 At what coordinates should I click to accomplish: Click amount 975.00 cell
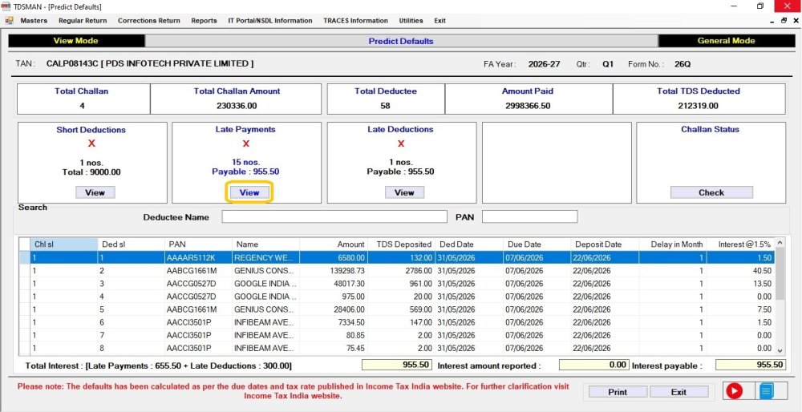coord(333,297)
